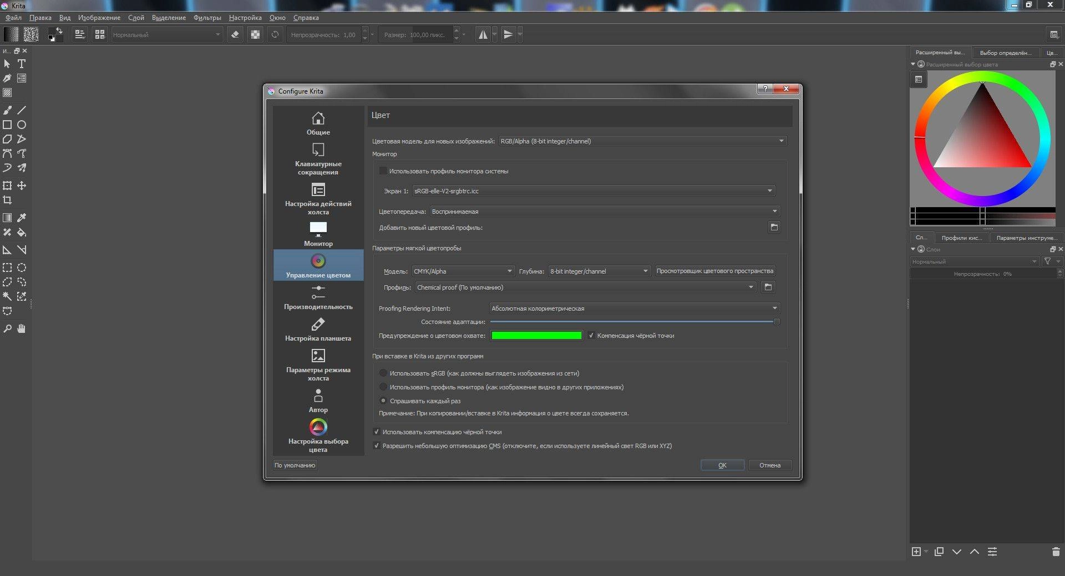This screenshot has width=1065, height=576.
Task: Open blending mode Нормальный dropdown in toolbar
Action: (x=166, y=35)
